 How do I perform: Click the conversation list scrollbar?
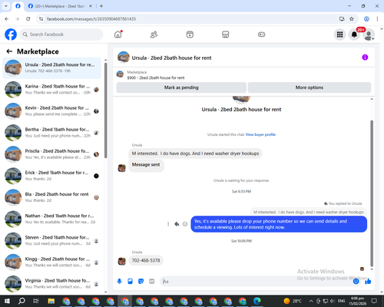(x=106, y=110)
